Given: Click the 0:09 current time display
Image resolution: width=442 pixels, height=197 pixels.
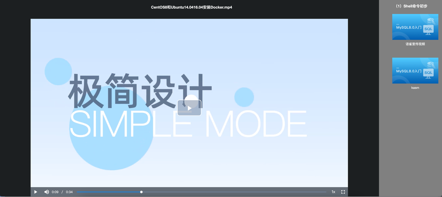Looking at the screenshot, I should [x=55, y=192].
